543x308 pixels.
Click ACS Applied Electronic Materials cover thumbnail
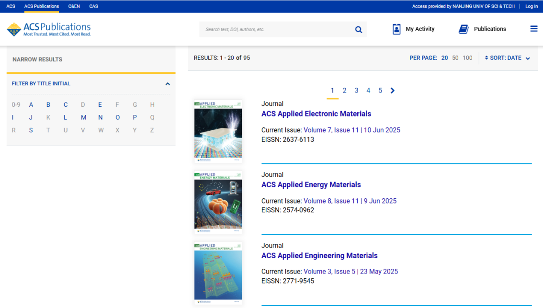coord(218,131)
